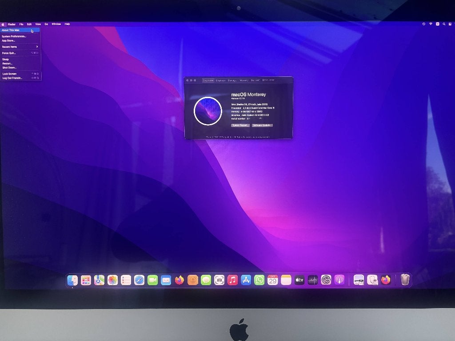455x341 pixels.
Task: Open the Photos app in Dock
Action: [x=112, y=280]
